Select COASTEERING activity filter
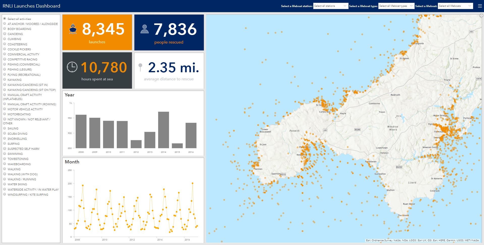This screenshot has width=484, height=245. [x=5, y=44]
